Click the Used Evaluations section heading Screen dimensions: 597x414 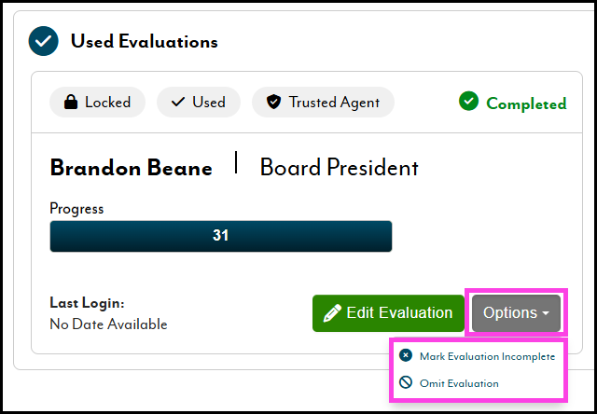point(144,42)
